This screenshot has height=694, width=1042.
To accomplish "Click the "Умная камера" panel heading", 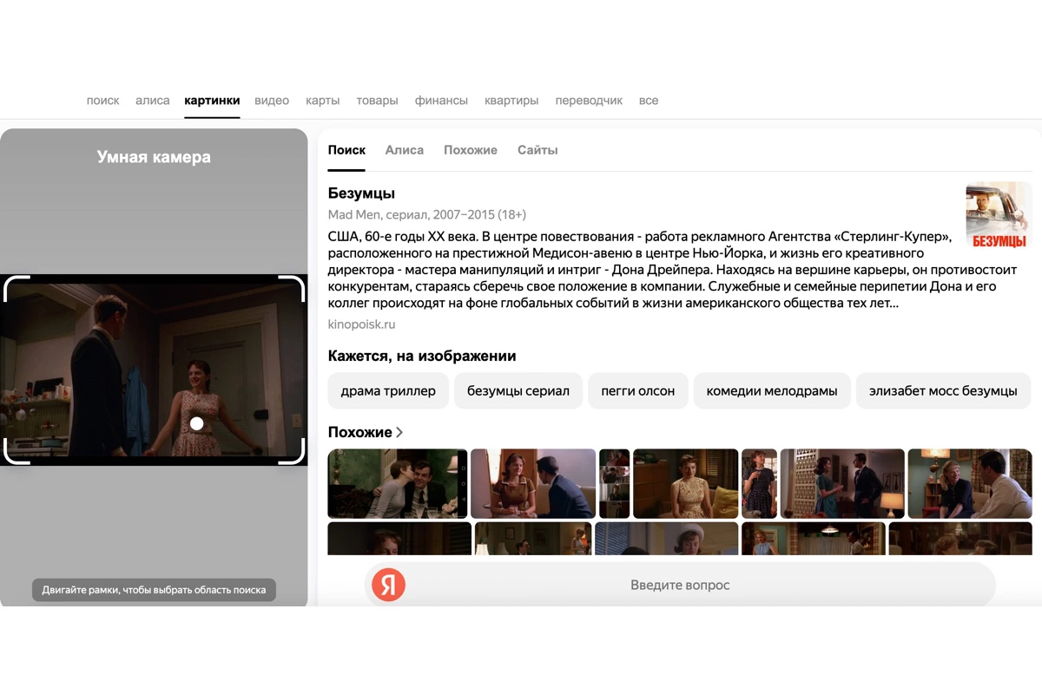I will click(x=154, y=157).
